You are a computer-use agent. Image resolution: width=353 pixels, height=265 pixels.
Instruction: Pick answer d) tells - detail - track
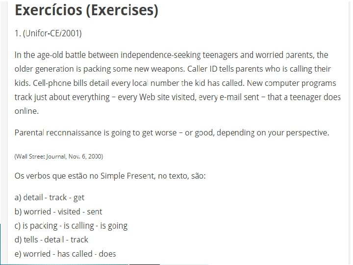coord(51,239)
